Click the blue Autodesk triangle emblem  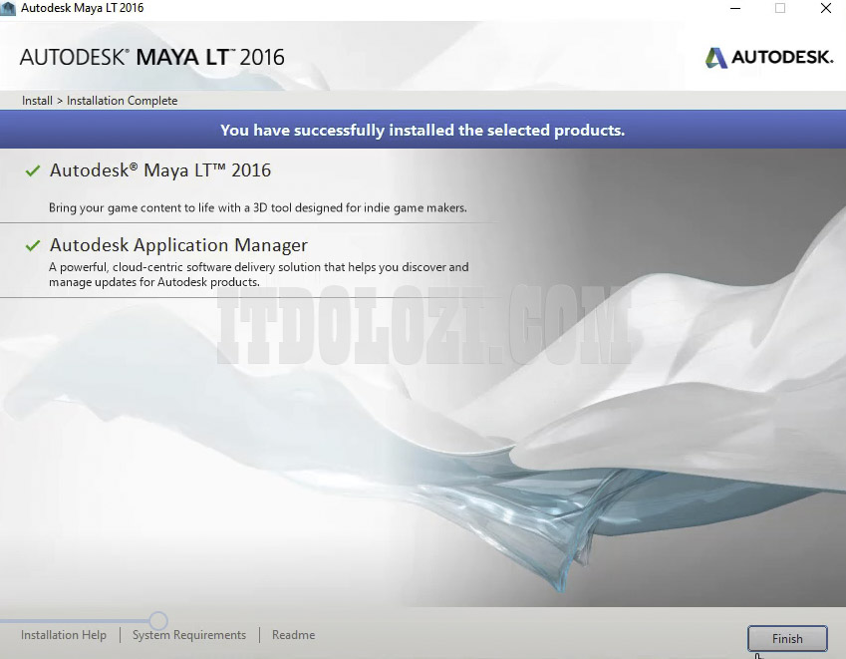click(x=715, y=58)
